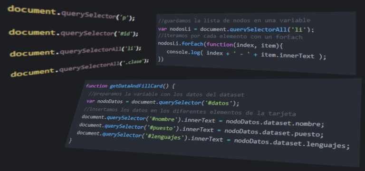365x171 pixels.
Task: Click the line document.querySelector('p');
Action: pos(71,13)
